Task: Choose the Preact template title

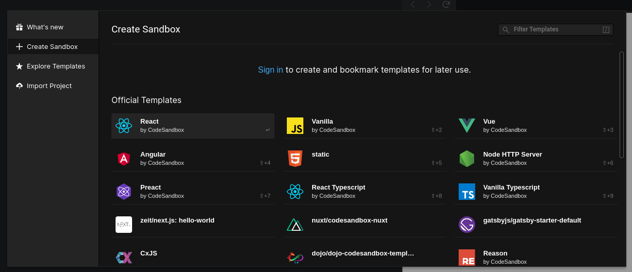Action: (151, 188)
